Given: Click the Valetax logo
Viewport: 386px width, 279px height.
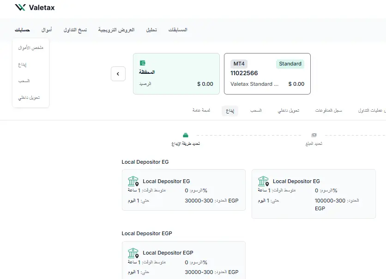Looking at the screenshot, I should click(x=35, y=7).
